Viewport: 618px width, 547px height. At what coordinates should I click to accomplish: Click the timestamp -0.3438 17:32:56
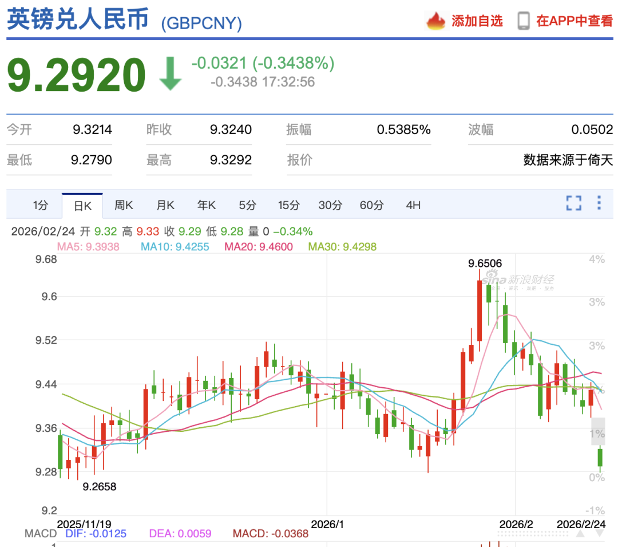click(263, 82)
